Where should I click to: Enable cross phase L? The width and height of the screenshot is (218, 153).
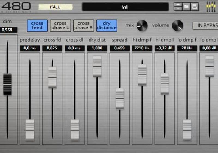(x=60, y=25)
